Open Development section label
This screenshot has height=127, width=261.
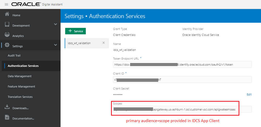tap(21, 26)
